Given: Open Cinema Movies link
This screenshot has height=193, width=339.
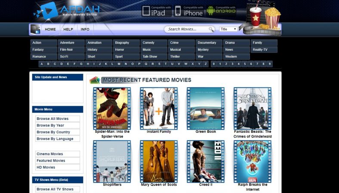Looking at the screenshot, I should (x=58, y=154).
